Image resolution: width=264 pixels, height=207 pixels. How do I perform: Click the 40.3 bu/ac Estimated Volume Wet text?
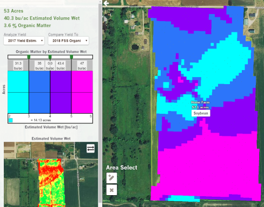click(x=42, y=18)
